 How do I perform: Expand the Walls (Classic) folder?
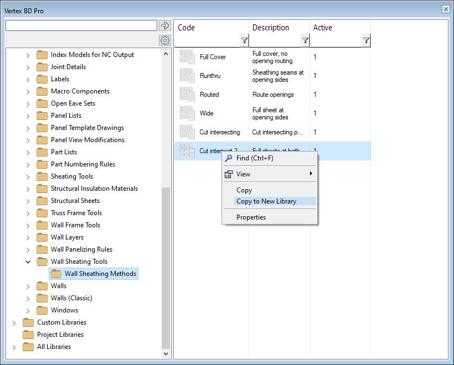(28, 298)
